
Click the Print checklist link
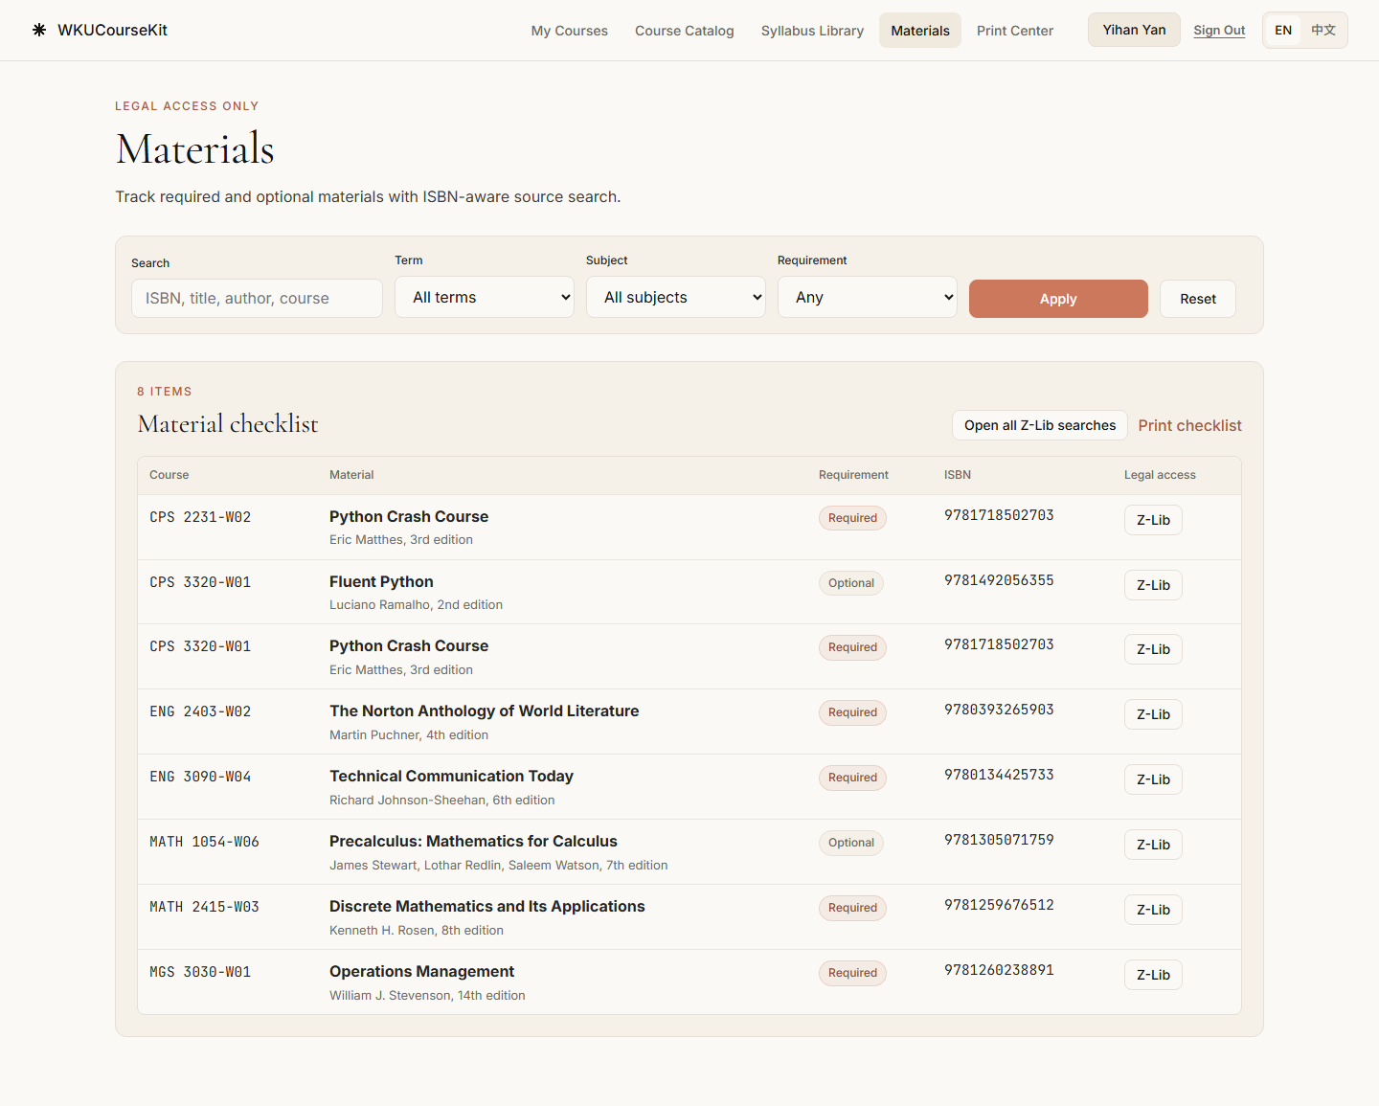1189,425
